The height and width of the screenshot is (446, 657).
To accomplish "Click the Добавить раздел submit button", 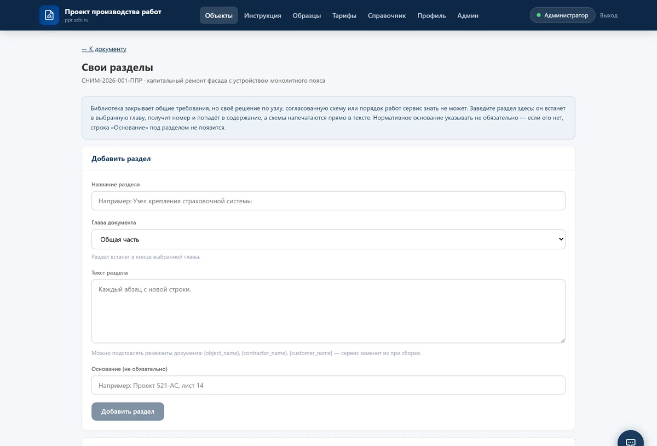I will coord(128,411).
